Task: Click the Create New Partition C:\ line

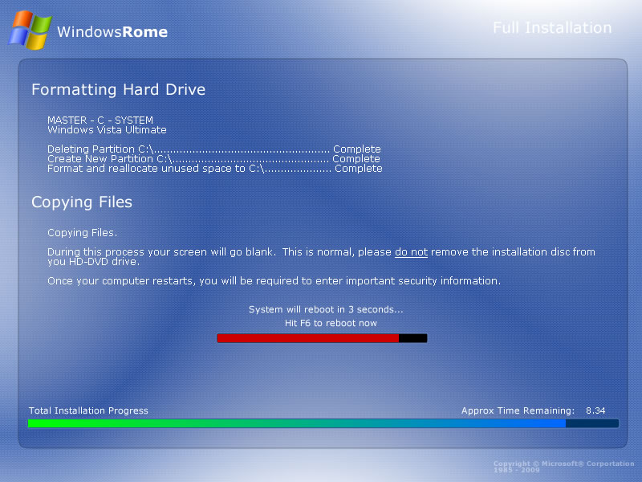Action: coord(213,158)
